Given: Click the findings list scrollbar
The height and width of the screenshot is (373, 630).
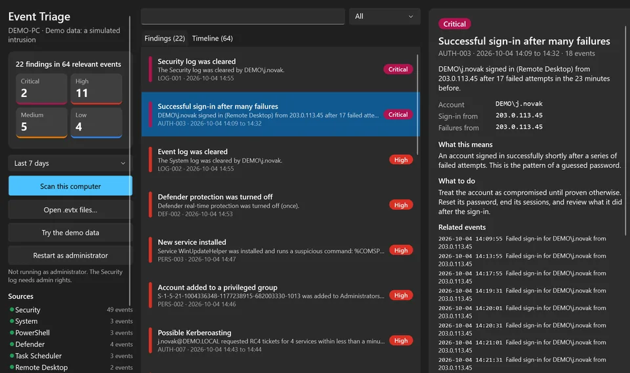Looking at the screenshot, I should tap(417, 104).
